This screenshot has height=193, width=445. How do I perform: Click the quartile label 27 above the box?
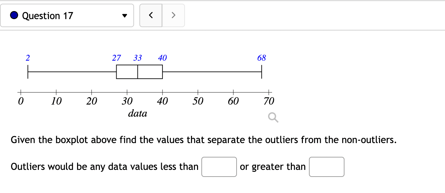point(116,58)
